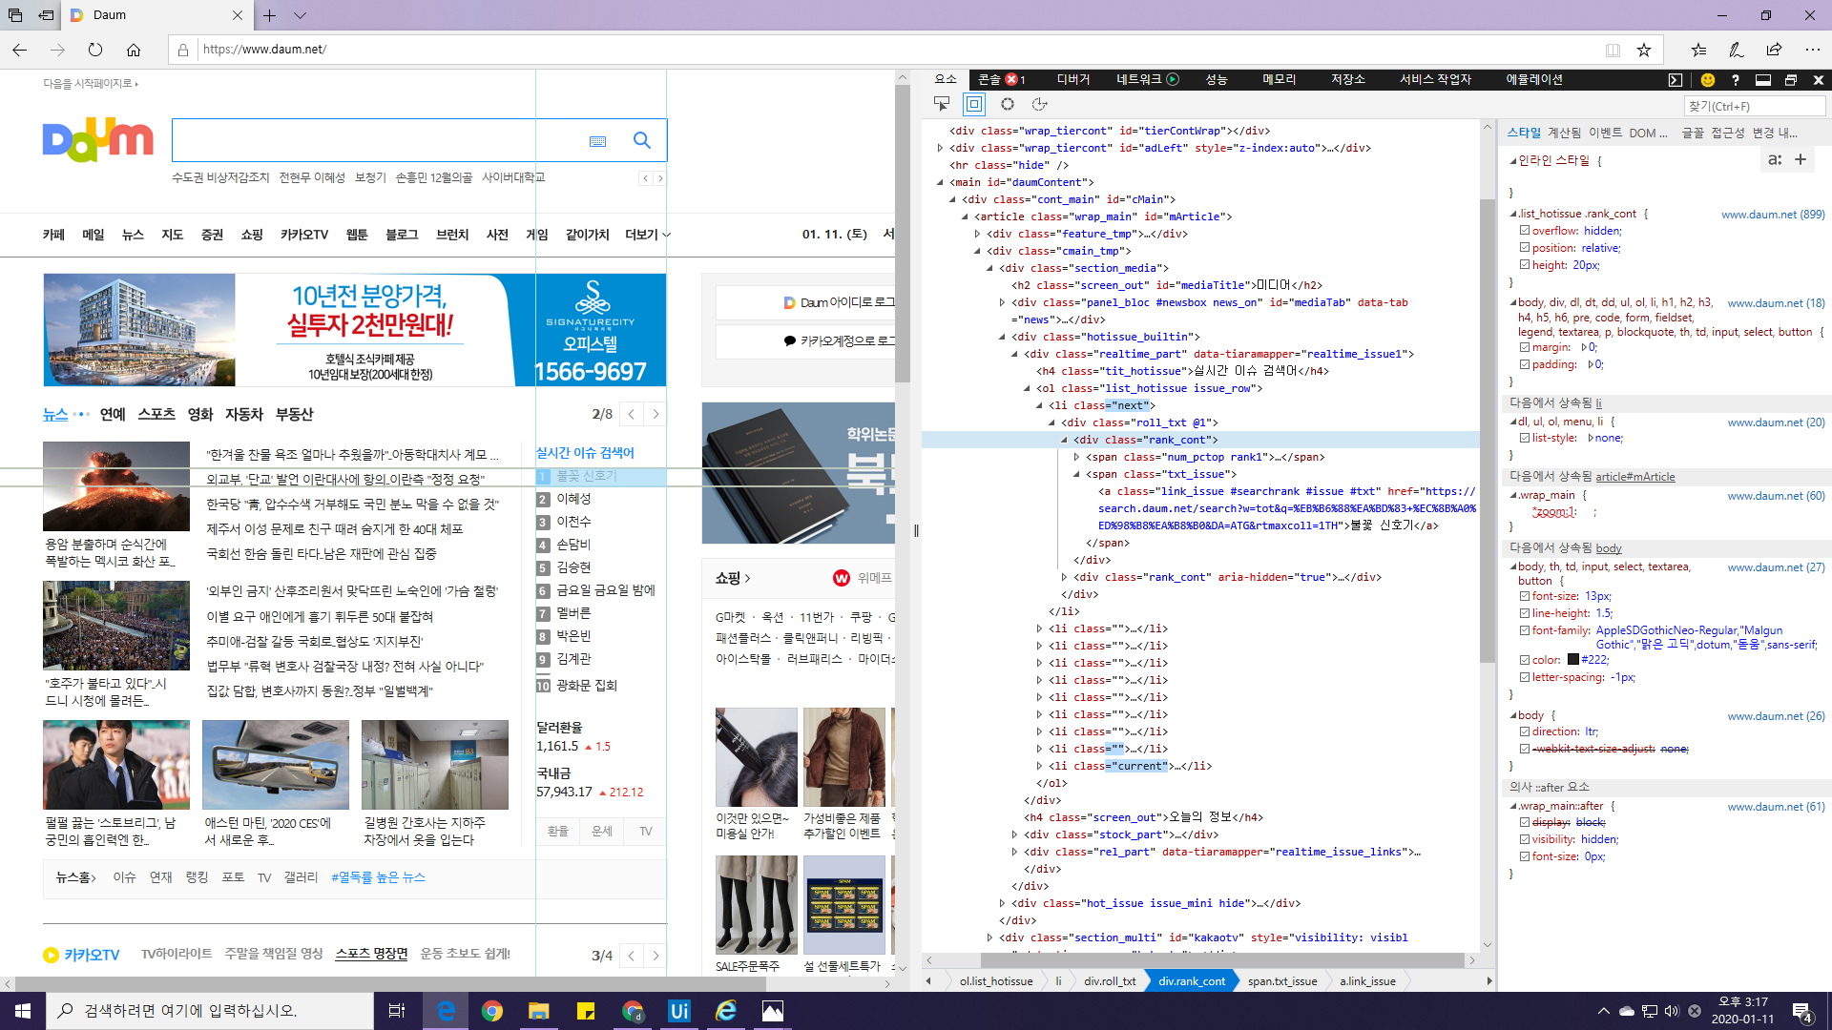Screen dimensions: 1832x1030
Task: Collapse the main daumContent node
Action: pos(940,182)
